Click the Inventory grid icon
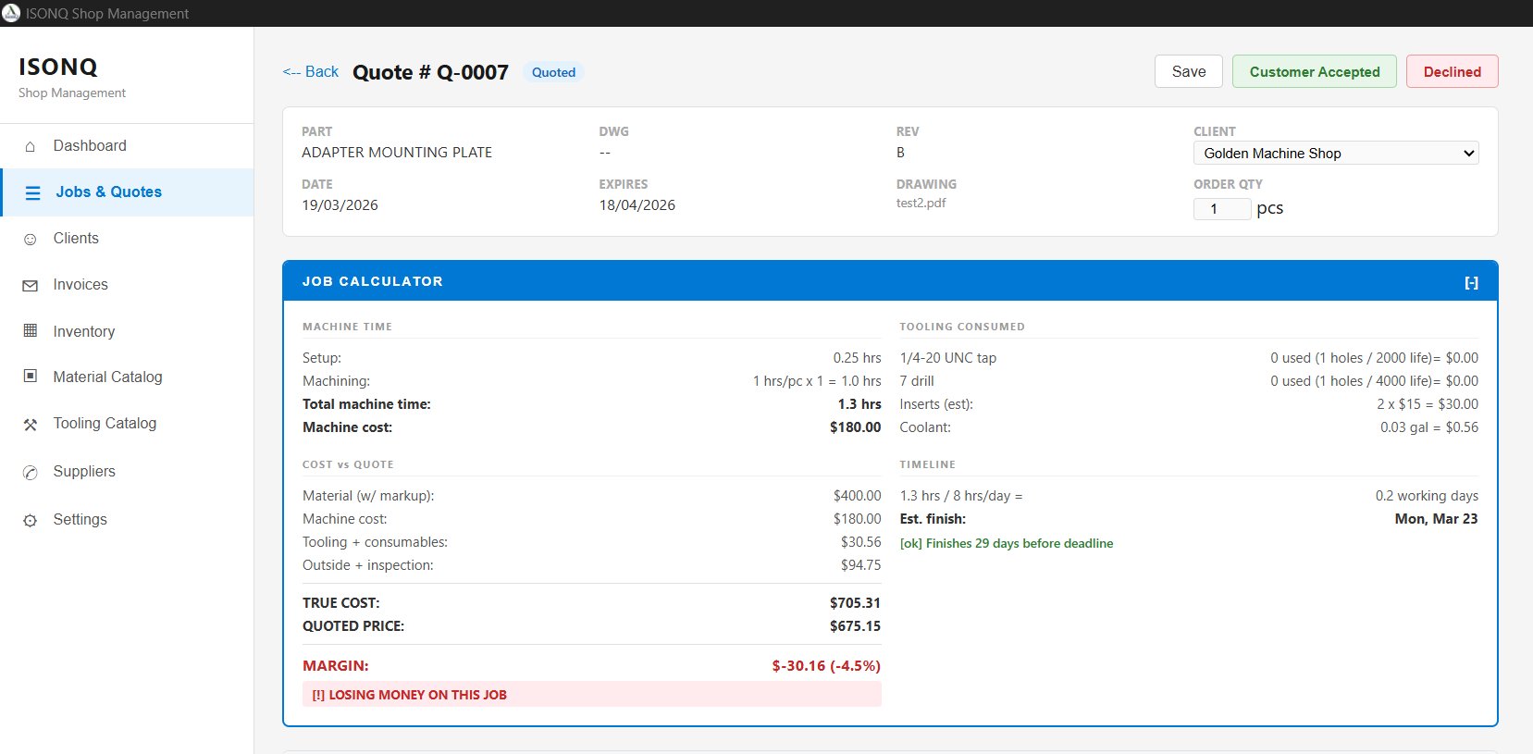The height and width of the screenshot is (754, 1533). click(x=31, y=330)
